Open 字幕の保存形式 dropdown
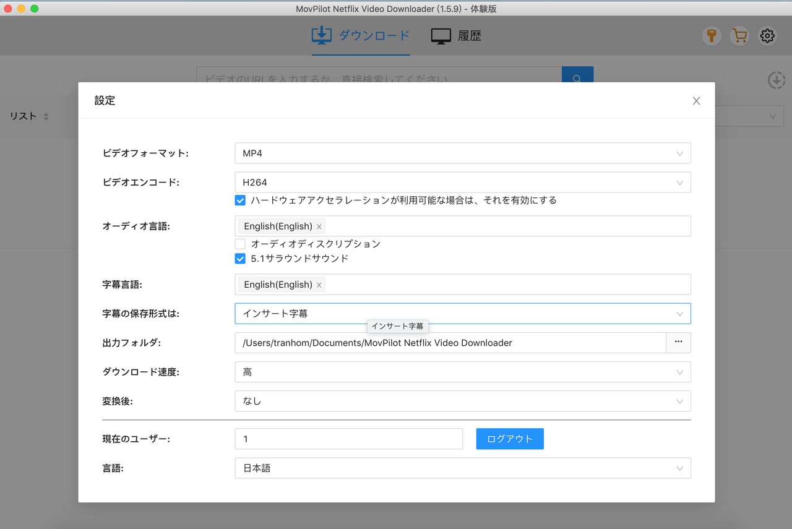Viewport: 792px width, 529px height. point(463,314)
